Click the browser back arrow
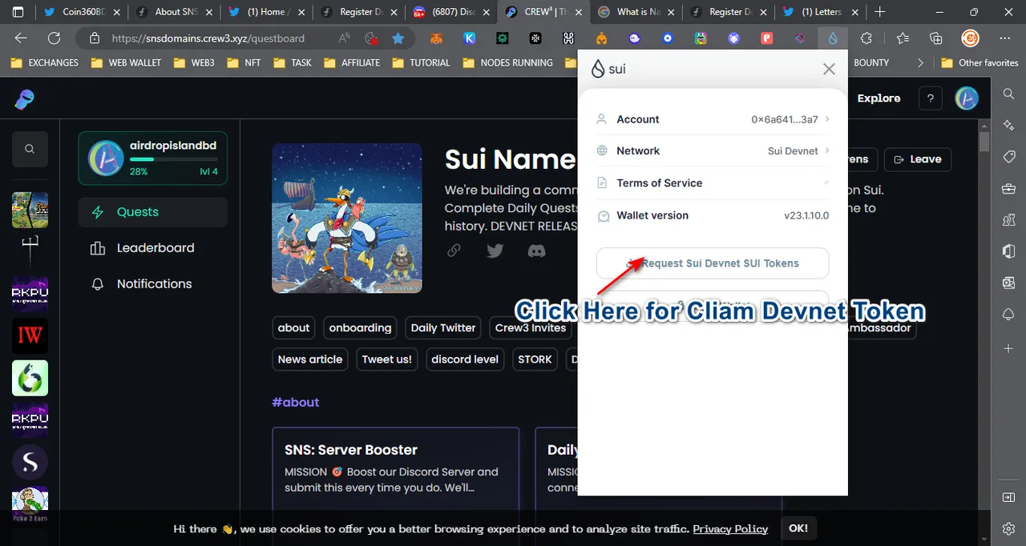The height and width of the screenshot is (546, 1026). (x=21, y=38)
